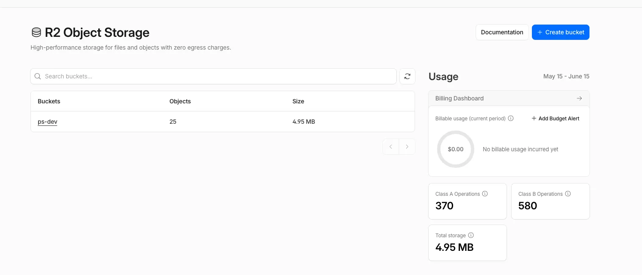Click Add Budget Alert
Viewport: 642px width, 275px height.
(555, 119)
